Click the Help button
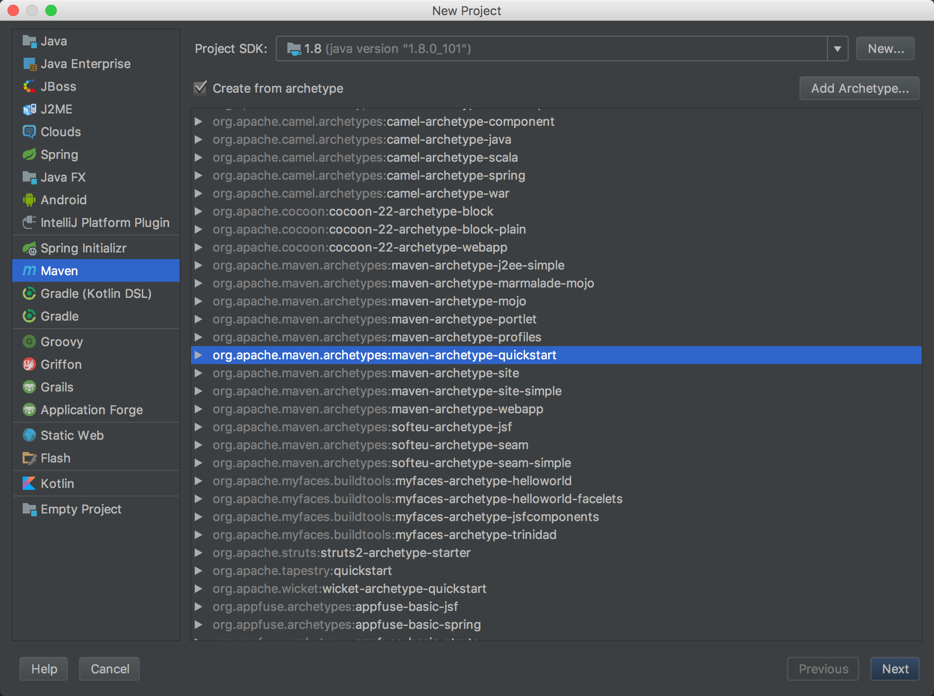The height and width of the screenshot is (696, 934). [x=44, y=669]
